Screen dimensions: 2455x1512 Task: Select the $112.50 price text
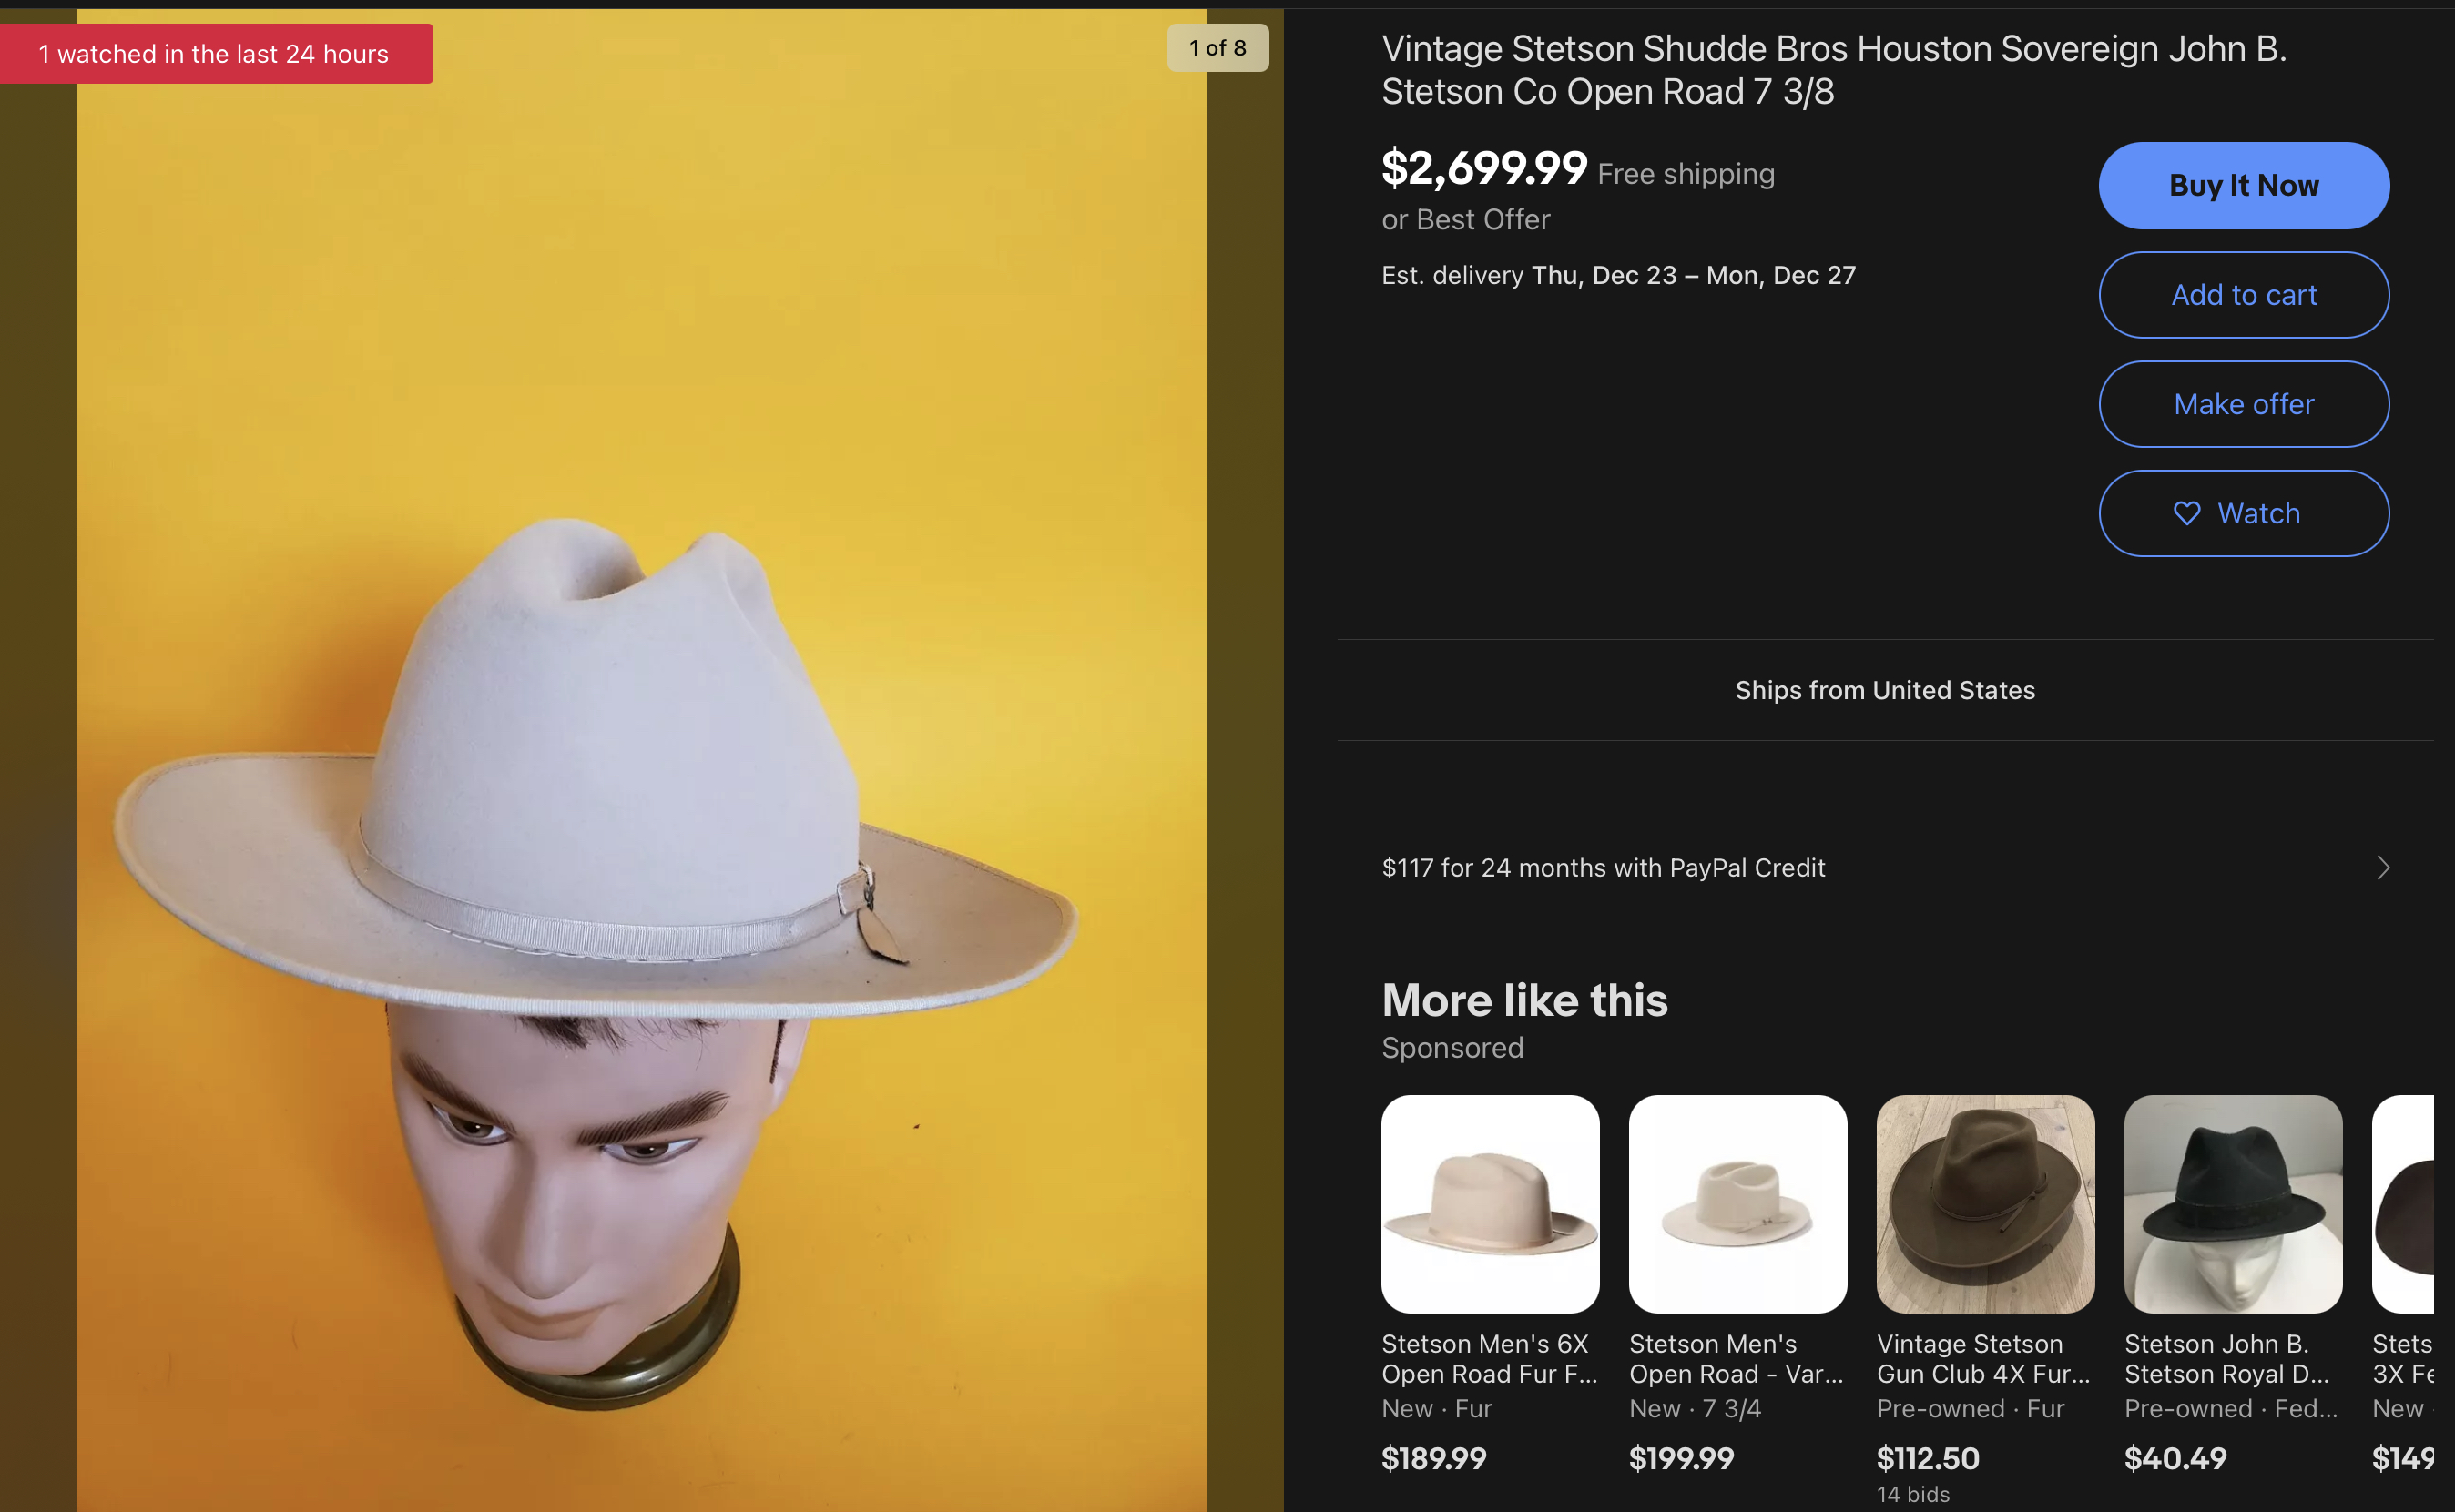tap(1928, 1458)
